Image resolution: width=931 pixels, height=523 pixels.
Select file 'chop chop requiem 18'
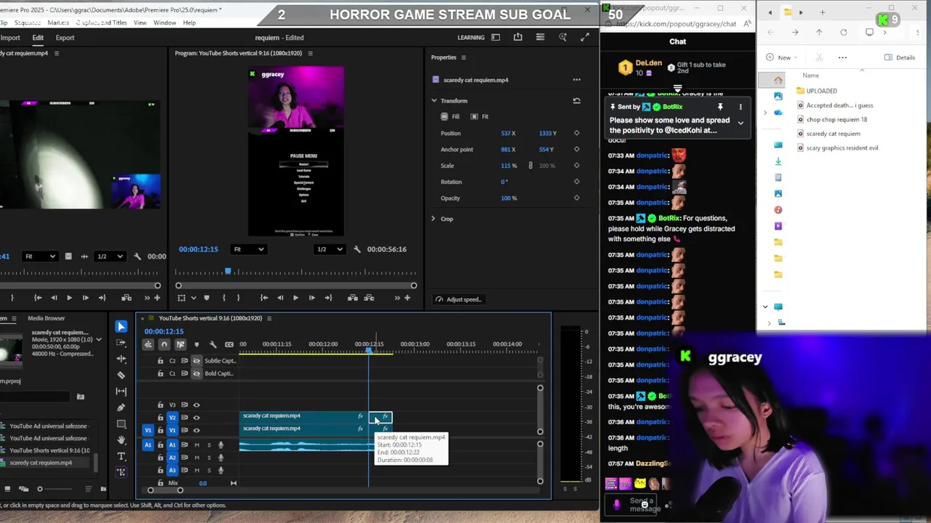pyautogui.click(x=836, y=119)
